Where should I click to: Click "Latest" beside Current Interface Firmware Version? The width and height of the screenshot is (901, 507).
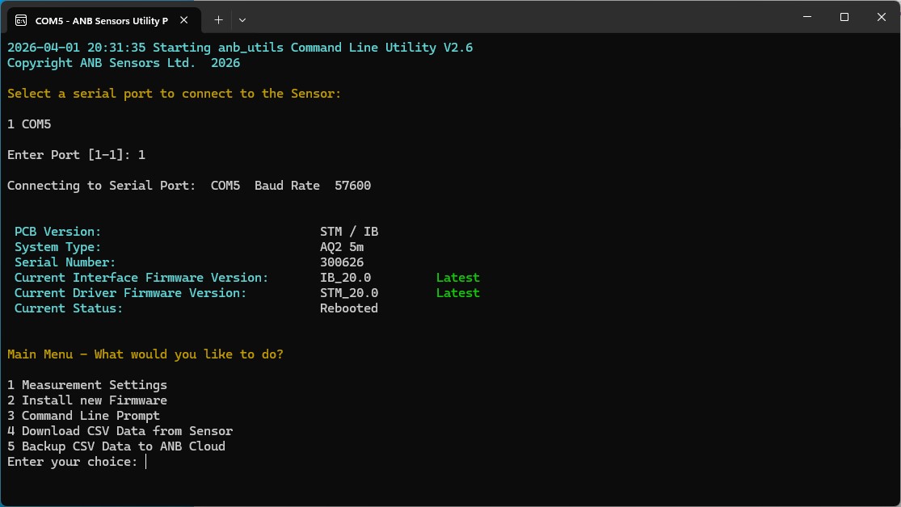tap(457, 277)
